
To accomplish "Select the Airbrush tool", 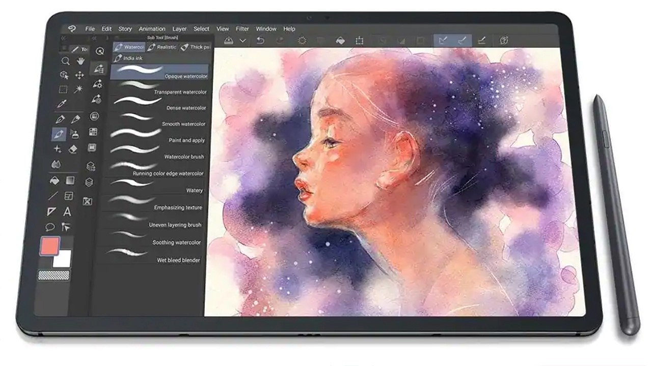I will (x=74, y=134).
